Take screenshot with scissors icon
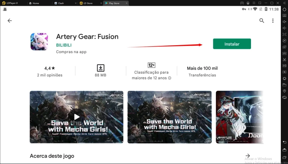Viewport: 288px width, 164px height. (284, 60)
